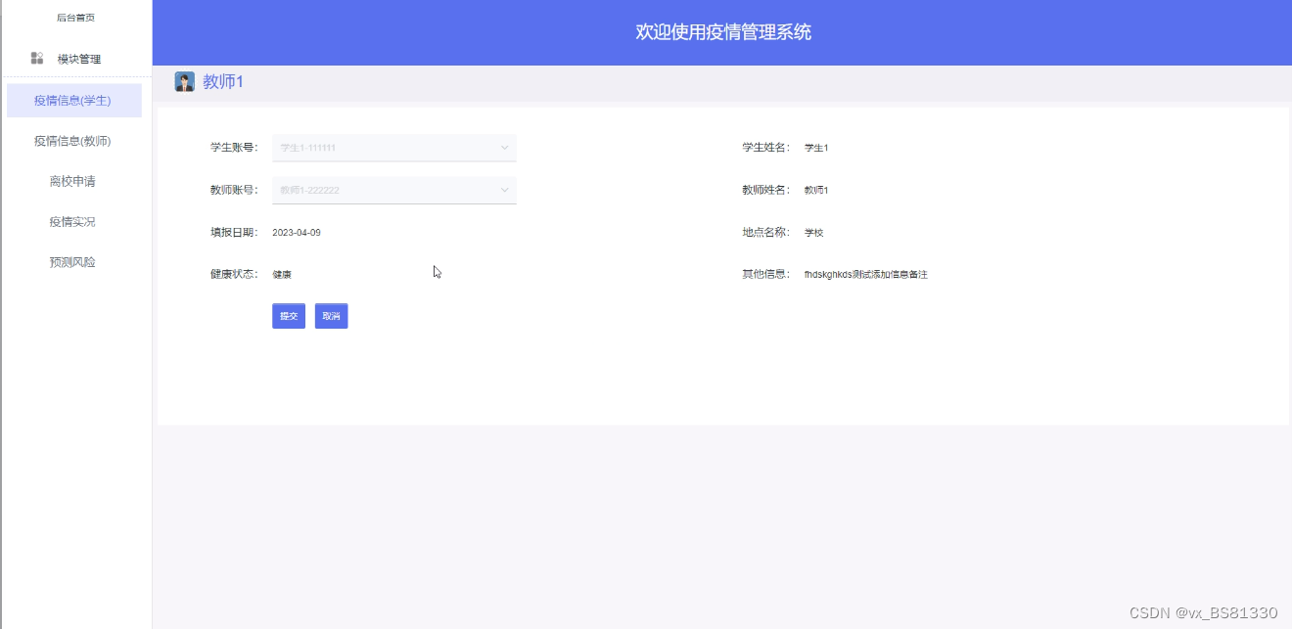The width and height of the screenshot is (1292, 629).
Task: Click the 欢迎使用疫情管理系统 header title
Action: pos(723,32)
